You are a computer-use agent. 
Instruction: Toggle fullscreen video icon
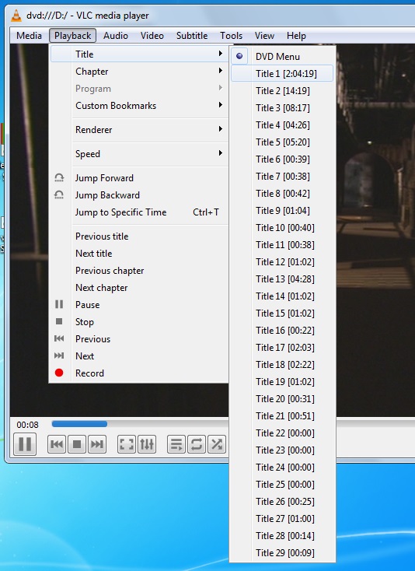(x=127, y=444)
